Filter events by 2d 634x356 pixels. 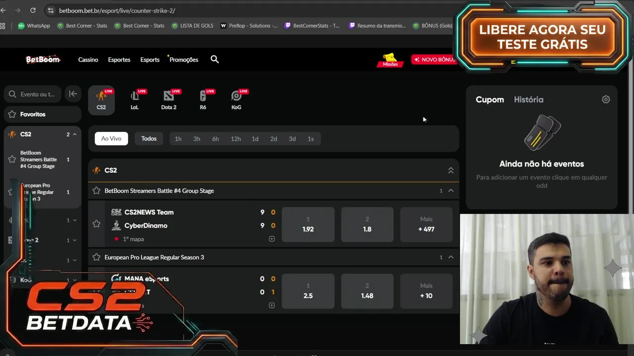(273, 139)
